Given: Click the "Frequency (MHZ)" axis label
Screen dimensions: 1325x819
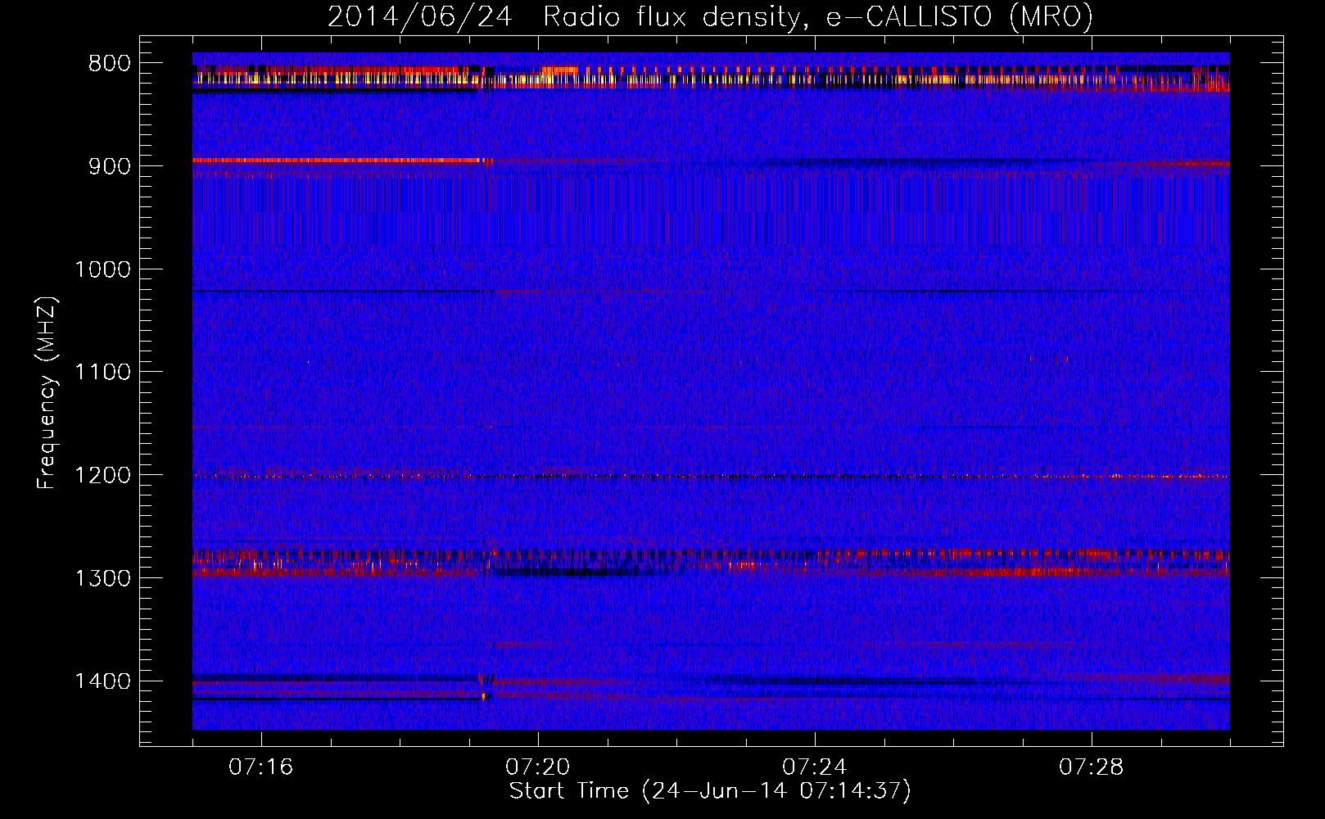Looking at the screenshot, I should coord(47,393).
